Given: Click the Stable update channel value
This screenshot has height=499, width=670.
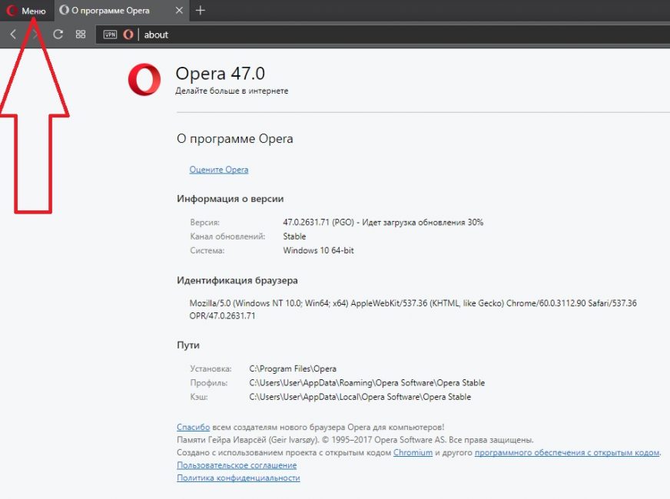Looking at the screenshot, I should click(x=294, y=236).
